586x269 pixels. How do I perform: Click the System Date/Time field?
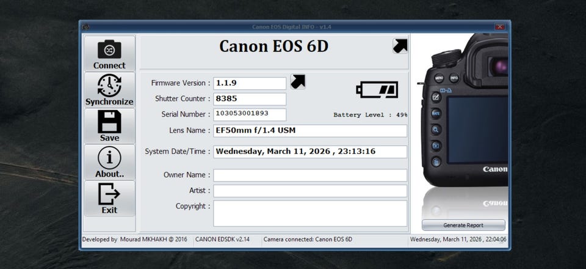click(x=310, y=152)
